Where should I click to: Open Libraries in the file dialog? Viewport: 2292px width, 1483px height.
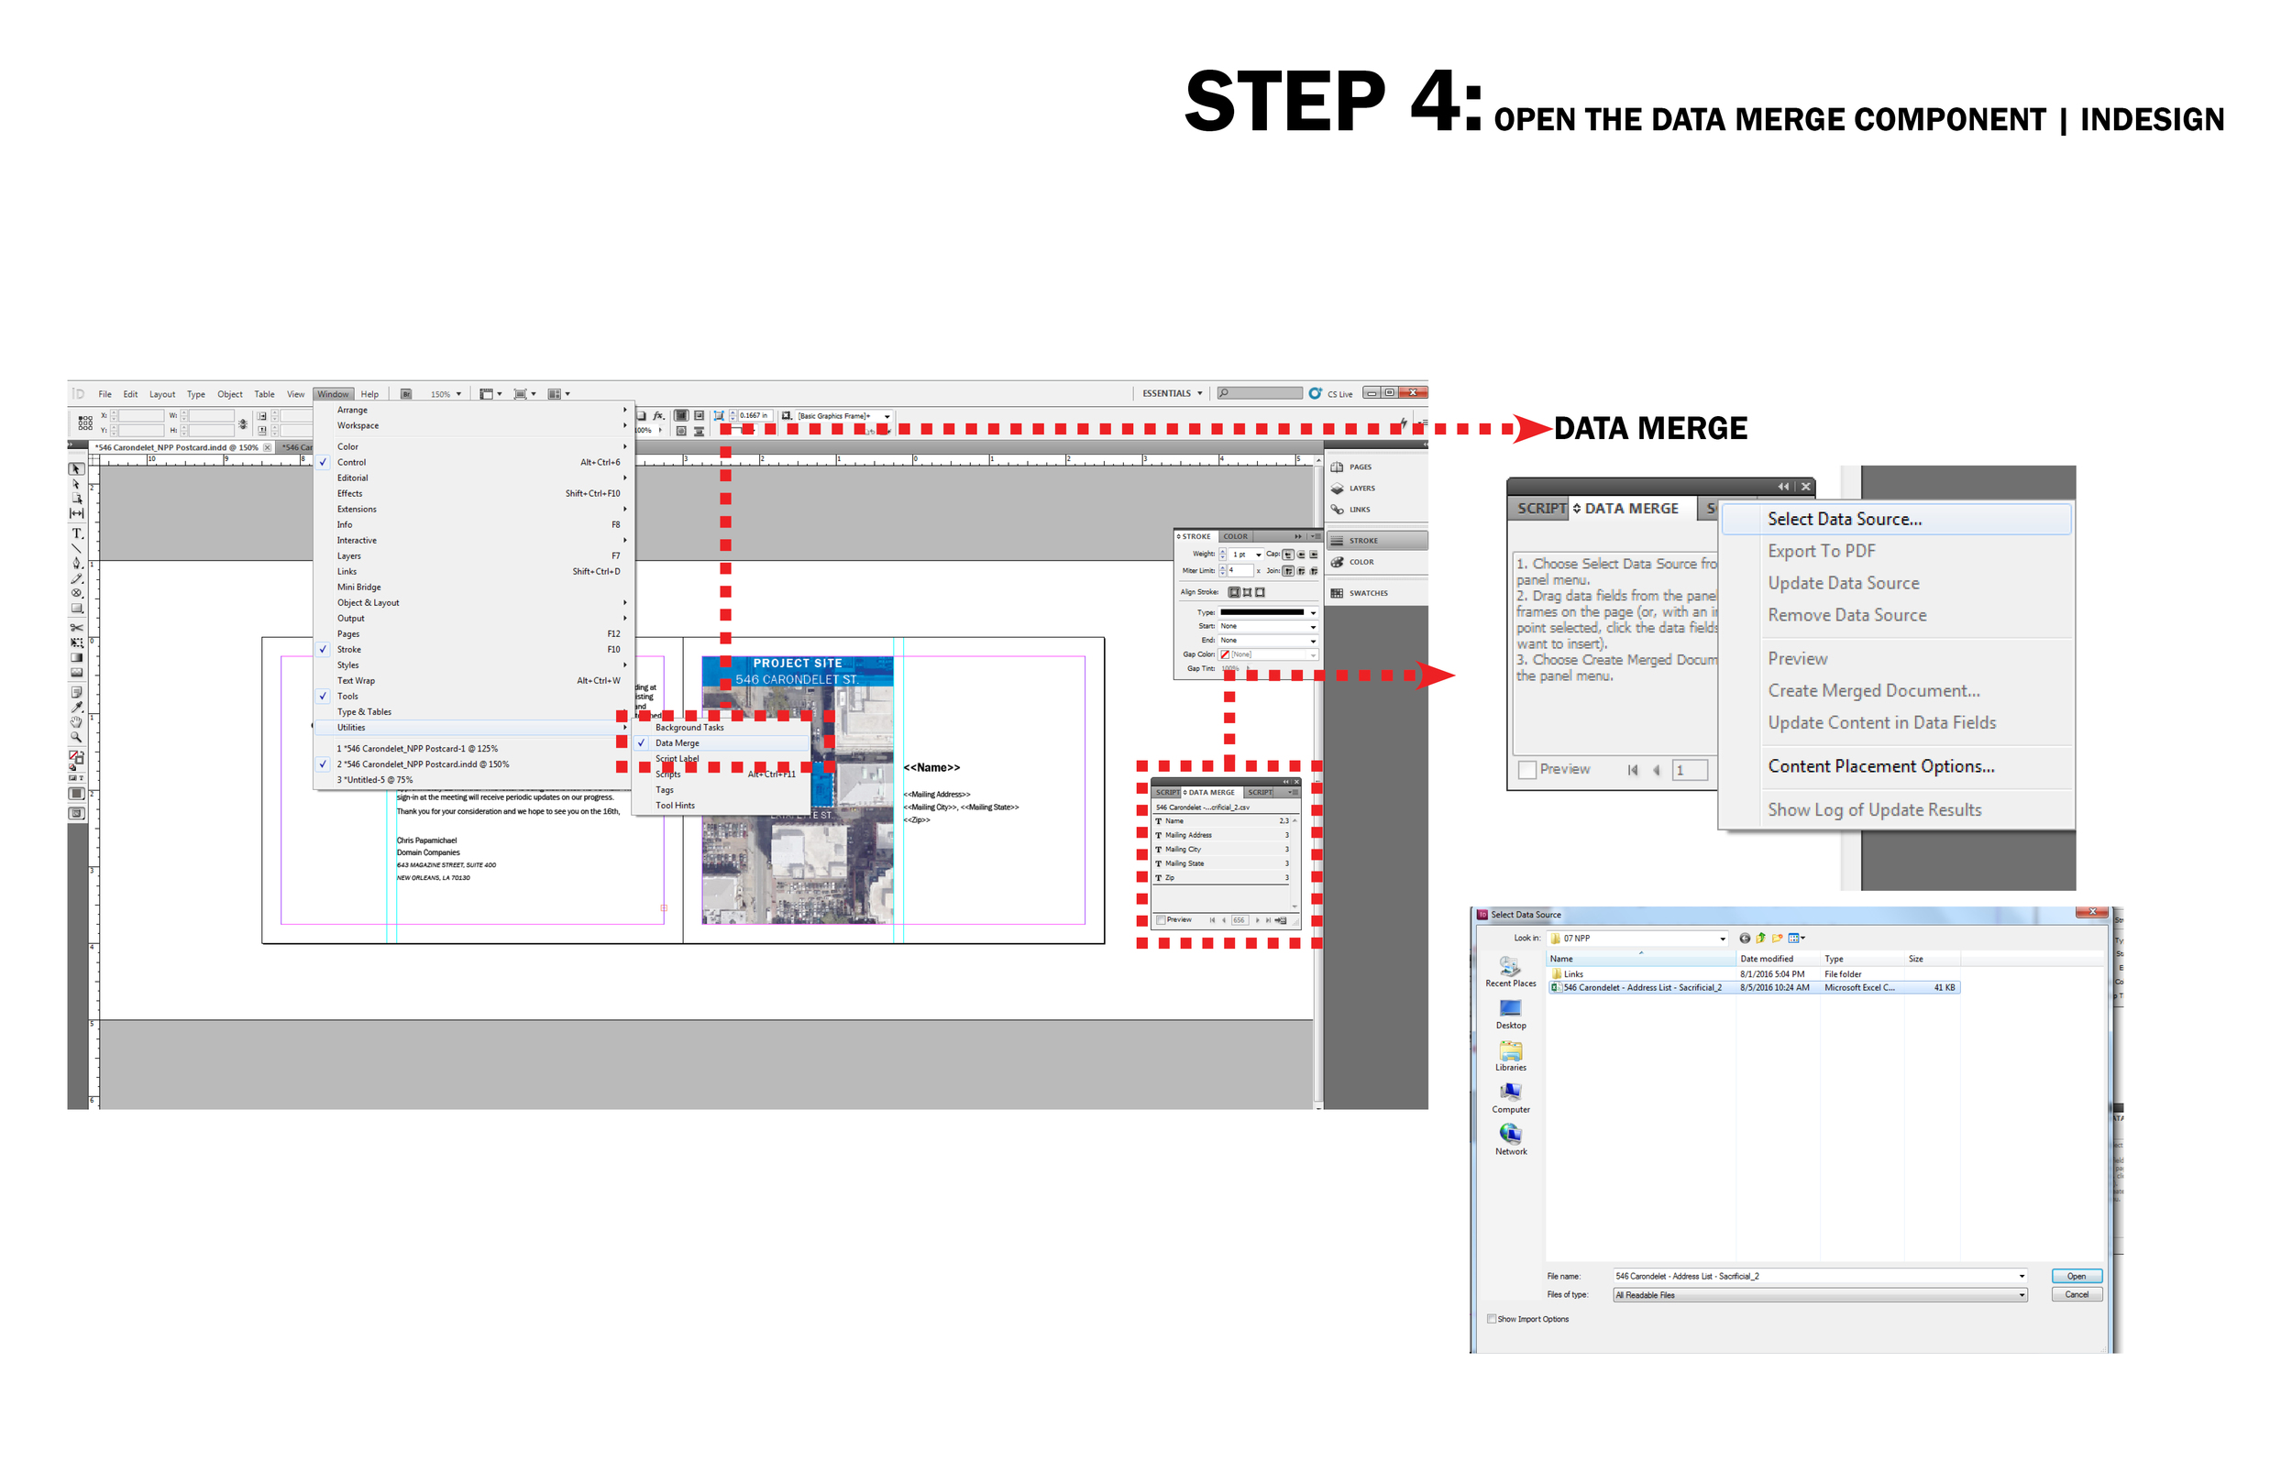[1511, 1057]
